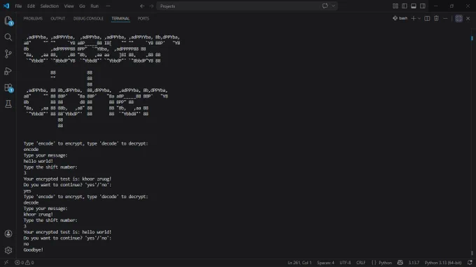
Task: Customize layout icon in title bar
Action: click(395, 6)
